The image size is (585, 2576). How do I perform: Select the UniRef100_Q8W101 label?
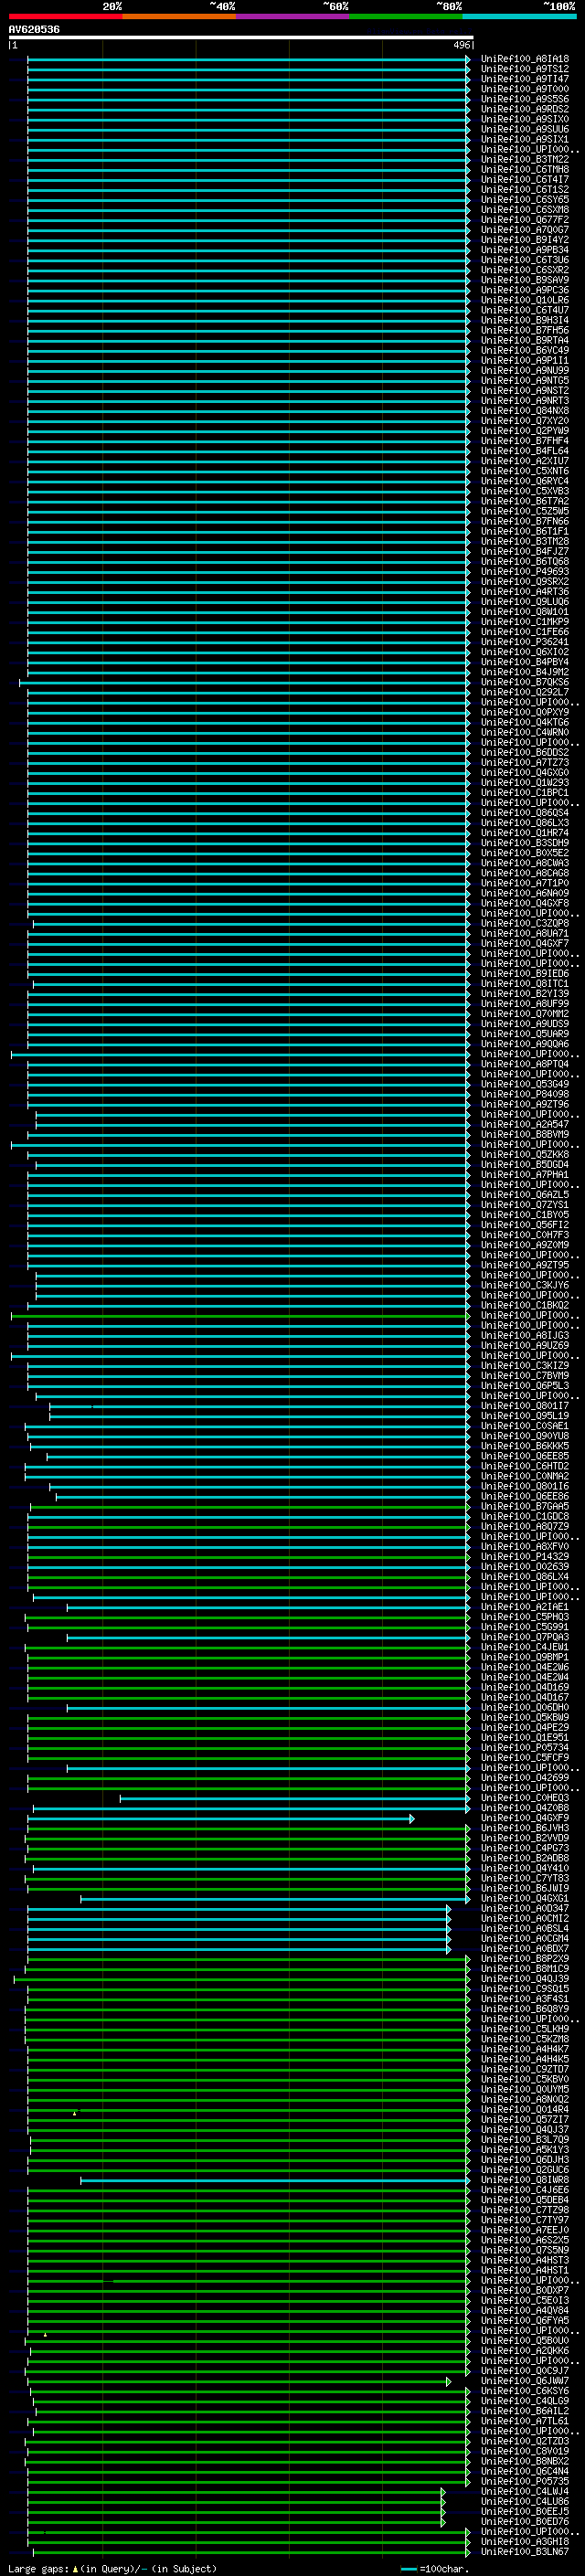pyautogui.click(x=525, y=612)
